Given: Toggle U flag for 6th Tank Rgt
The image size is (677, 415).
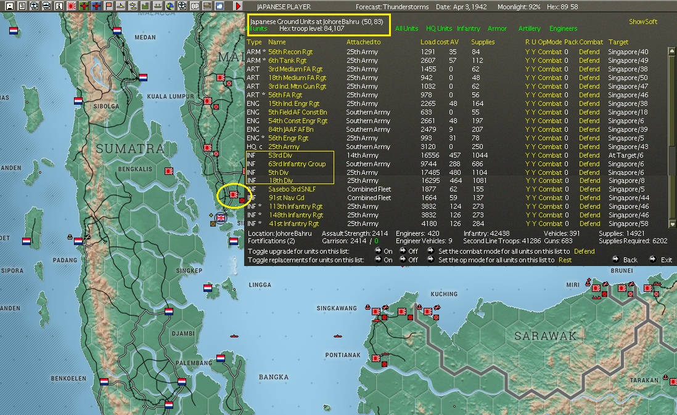Looking at the screenshot, I should (534, 60).
